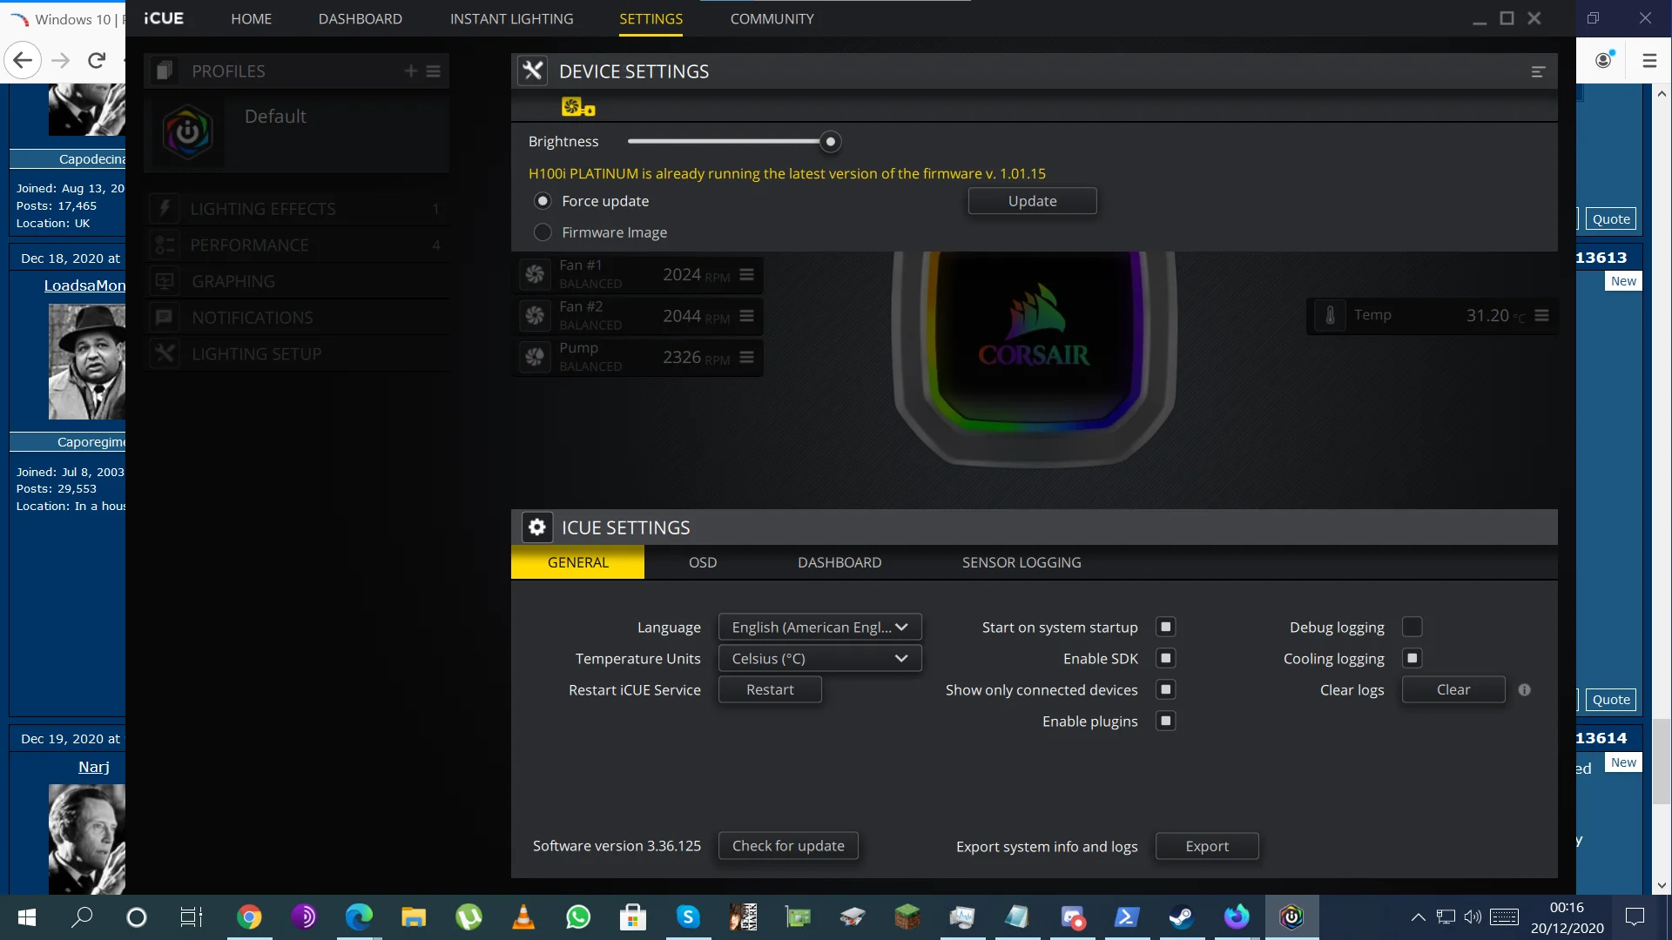
Task: Add a new profile with plus icon
Action: pos(411,71)
